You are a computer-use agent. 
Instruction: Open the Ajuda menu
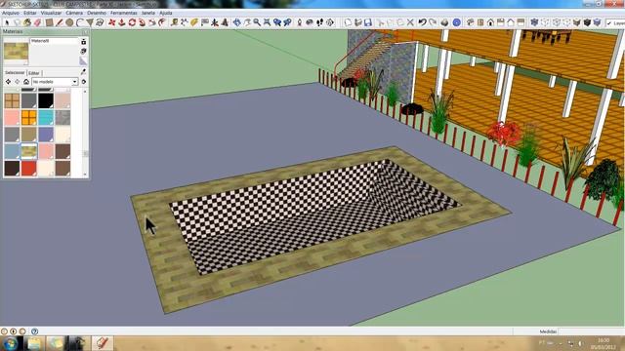coord(166,13)
